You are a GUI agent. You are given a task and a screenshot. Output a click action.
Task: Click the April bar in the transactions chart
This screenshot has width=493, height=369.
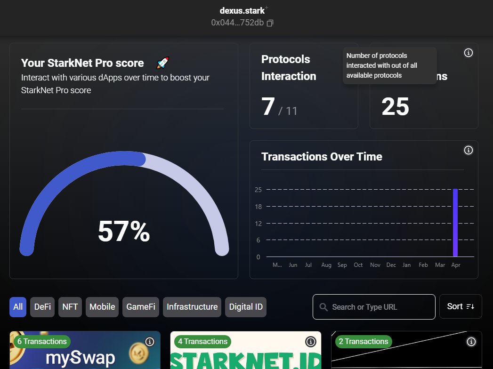click(x=455, y=221)
